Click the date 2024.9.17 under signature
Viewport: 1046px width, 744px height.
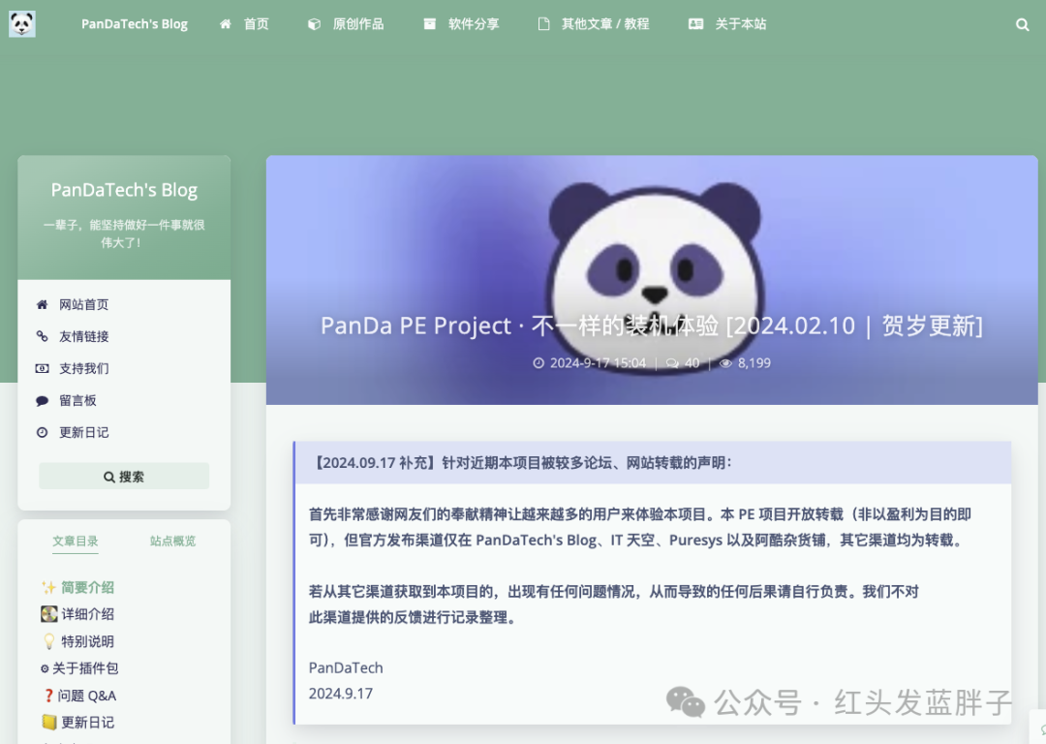340,694
